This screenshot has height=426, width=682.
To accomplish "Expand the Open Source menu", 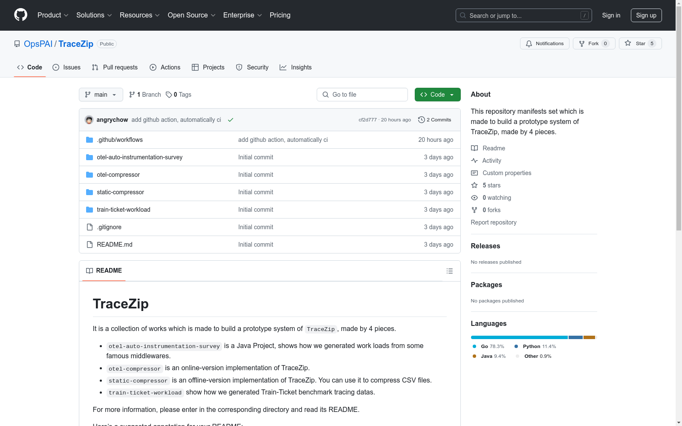I will point(192,15).
